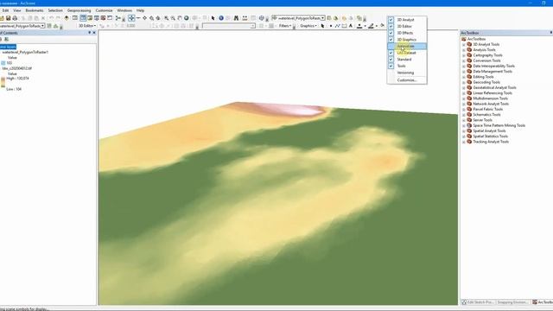This screenshot has width=553, height=311.
Task: Select Network Analyst Tools in ArcToolbox
Action: [491, 104]
